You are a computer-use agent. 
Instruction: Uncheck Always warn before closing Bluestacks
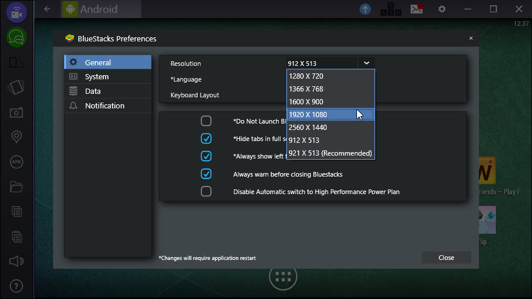pos(206,174)
